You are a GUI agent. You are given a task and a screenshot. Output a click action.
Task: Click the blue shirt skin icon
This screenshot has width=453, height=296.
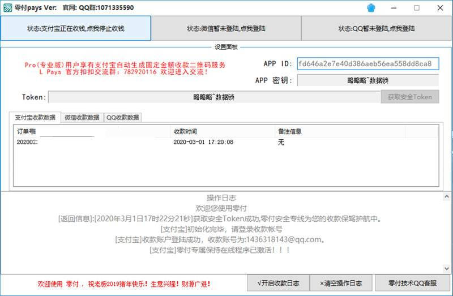pyautogui.click(x=371, y=8)
